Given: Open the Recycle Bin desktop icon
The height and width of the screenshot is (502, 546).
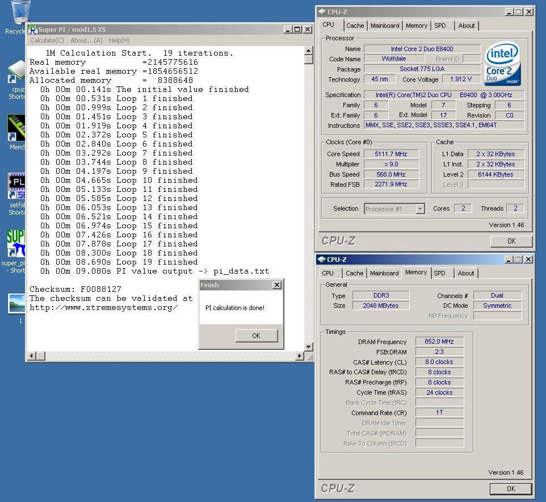Looking at the screenshot, I should [19, 14].
